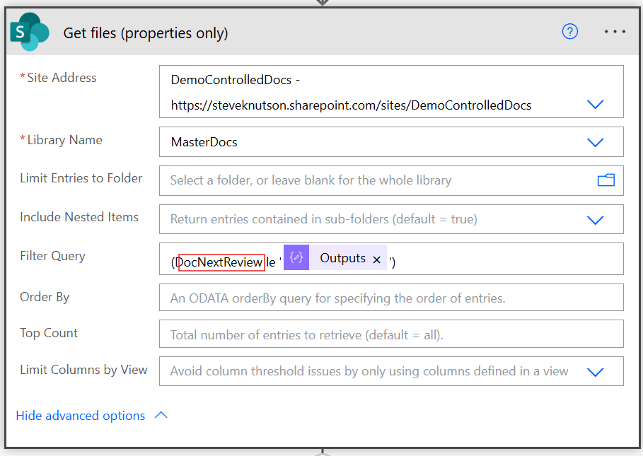Open the three-dot more options menu

(x=615, y=32)
